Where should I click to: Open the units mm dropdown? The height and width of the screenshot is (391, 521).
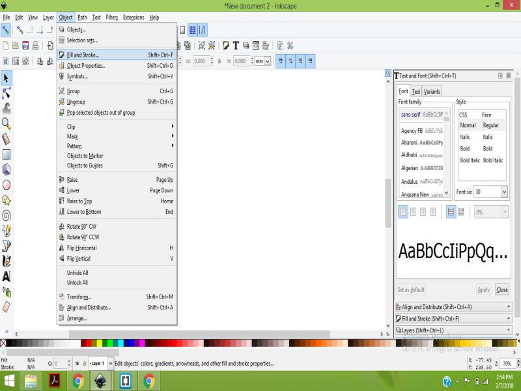268,61
